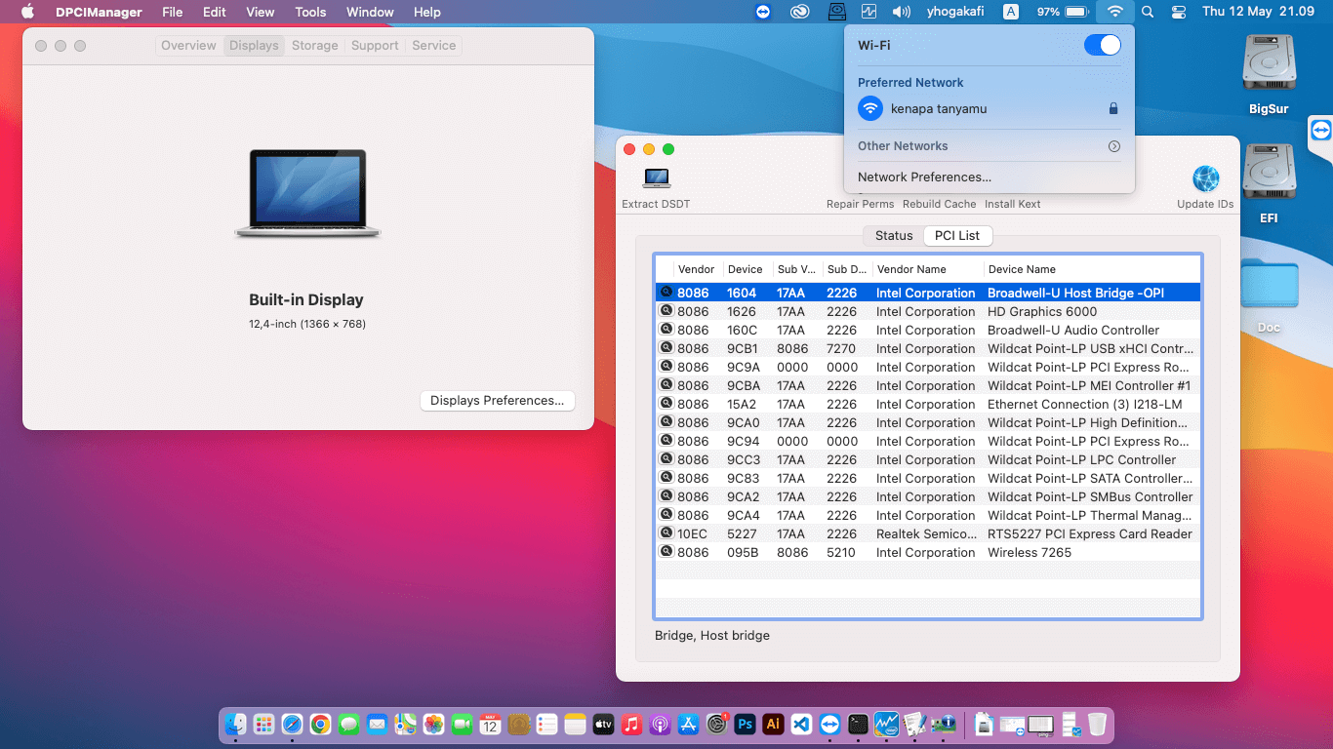The height and width of the screenshot is (749, 1333).
Task: Click the Displays Preferences button
Action: pyautogui.click(x=497, y=401)
